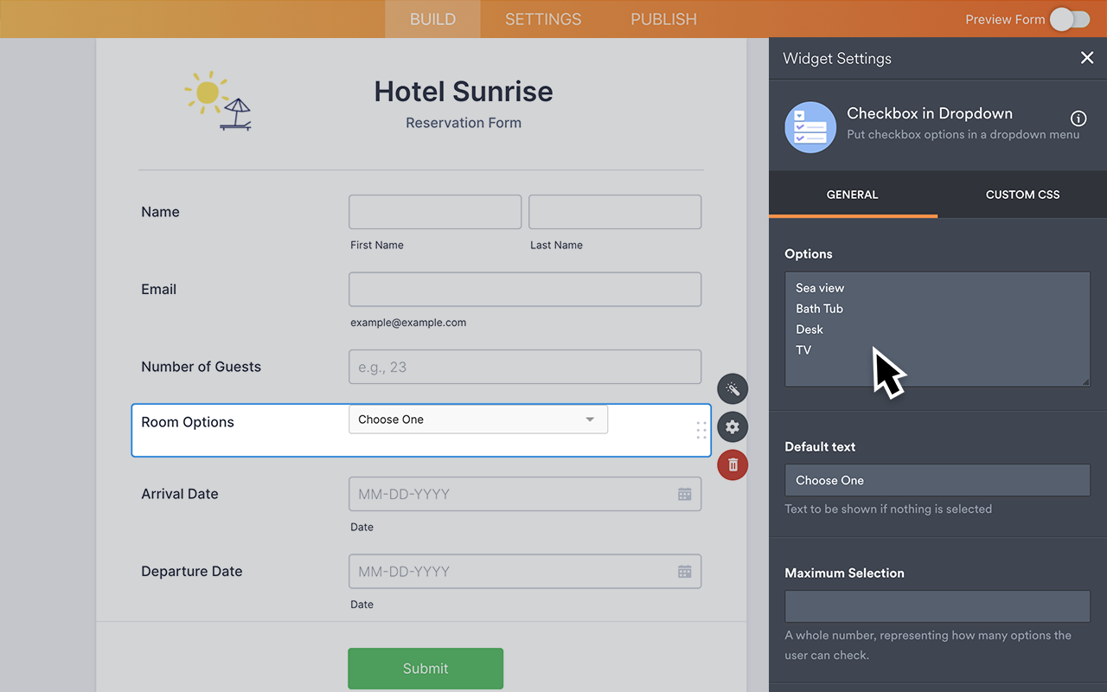
Task: Click the Submit button
Action: click(425, 668)
